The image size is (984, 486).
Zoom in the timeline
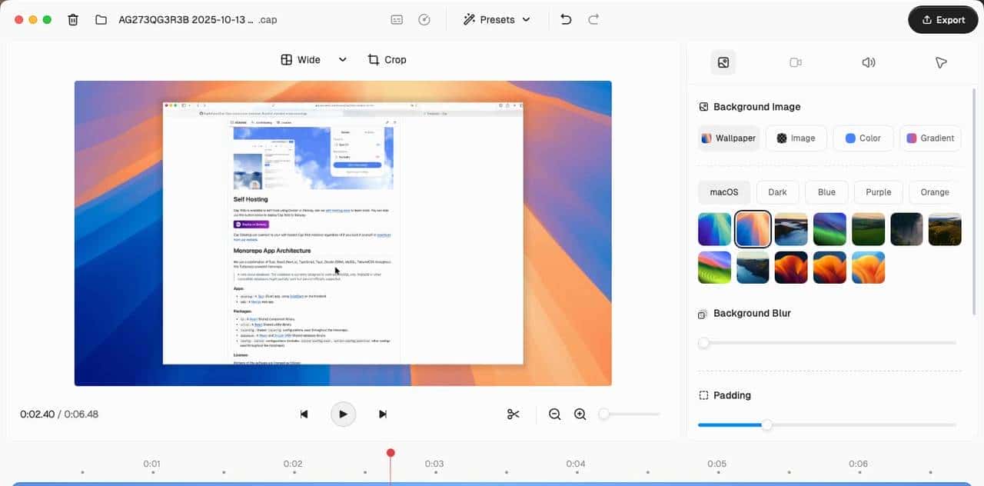[x=580, y=414]
